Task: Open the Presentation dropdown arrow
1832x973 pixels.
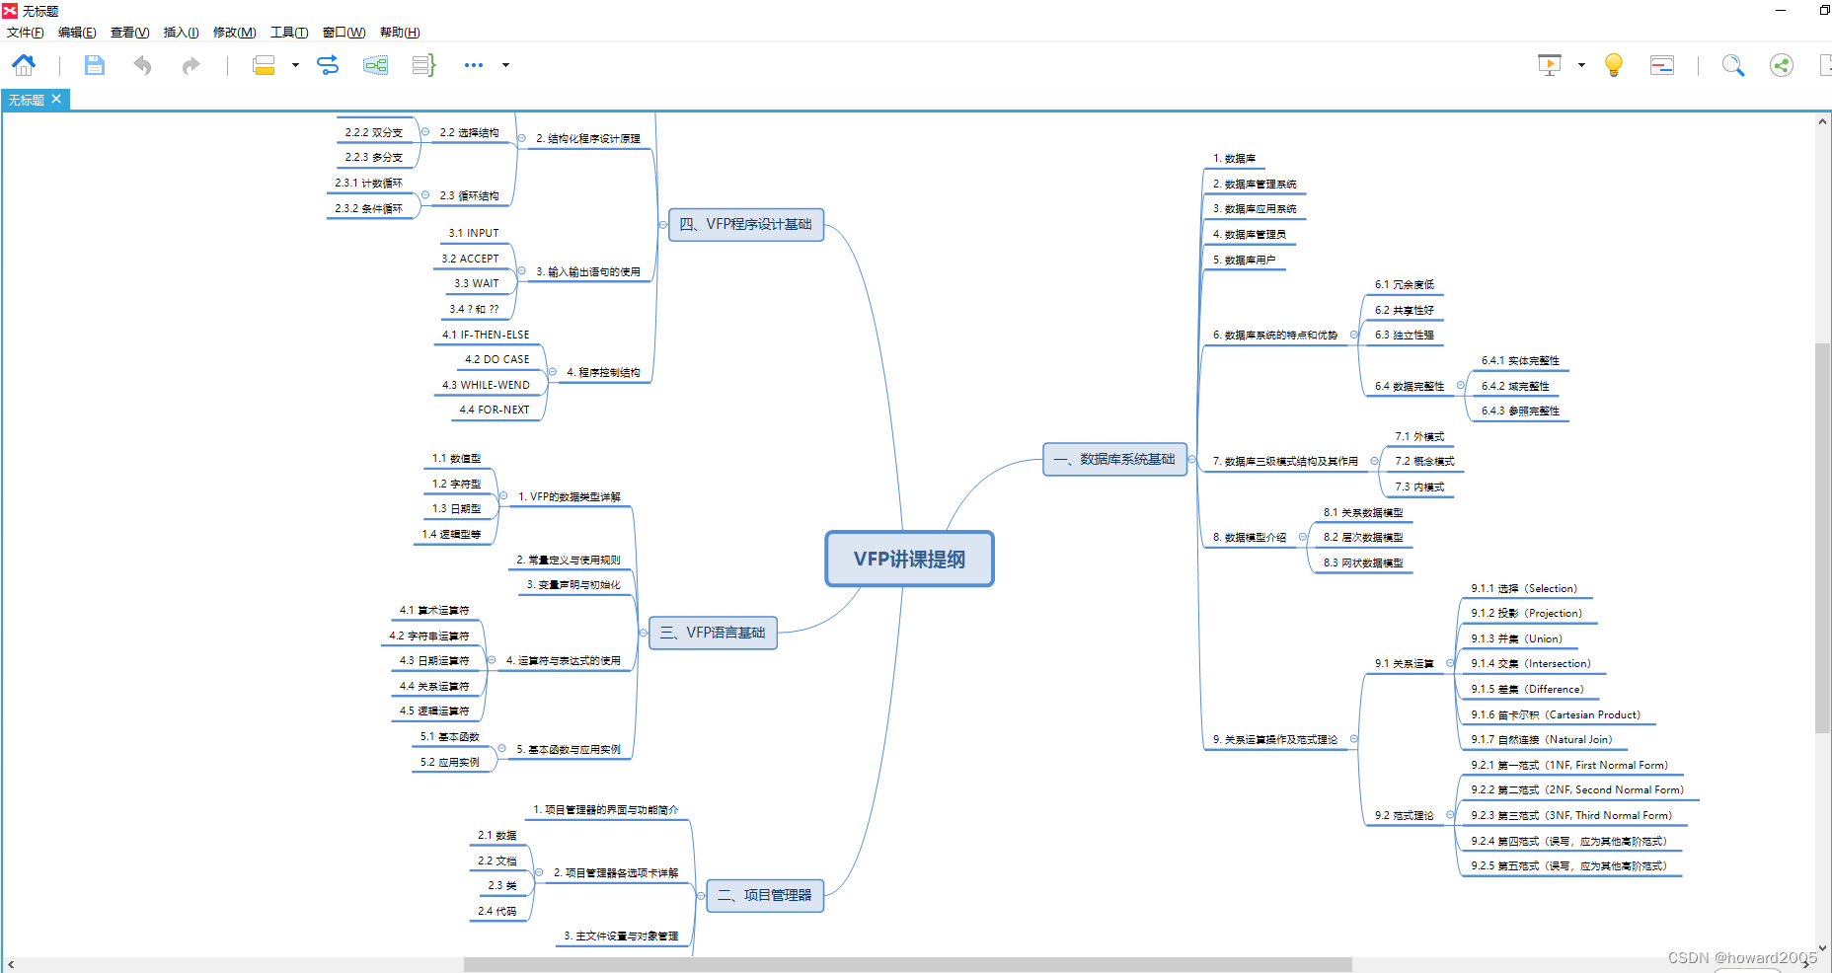Action: [x=1581, y=65]
